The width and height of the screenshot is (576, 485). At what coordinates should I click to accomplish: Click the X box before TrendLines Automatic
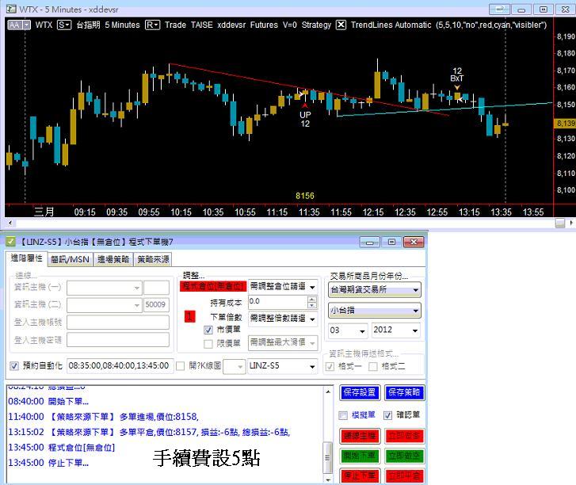[341, 25]
